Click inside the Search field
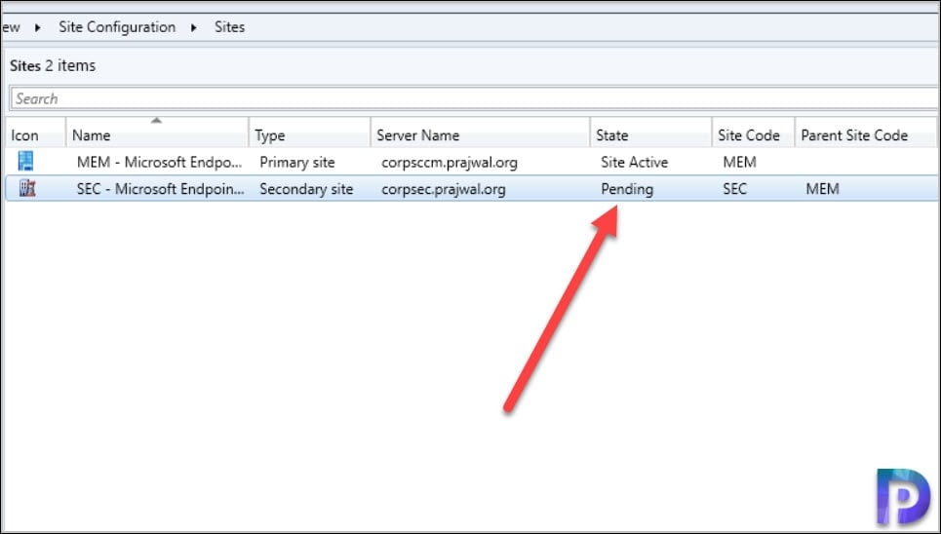Screen dimensions: 941x534 coord(474,98)
